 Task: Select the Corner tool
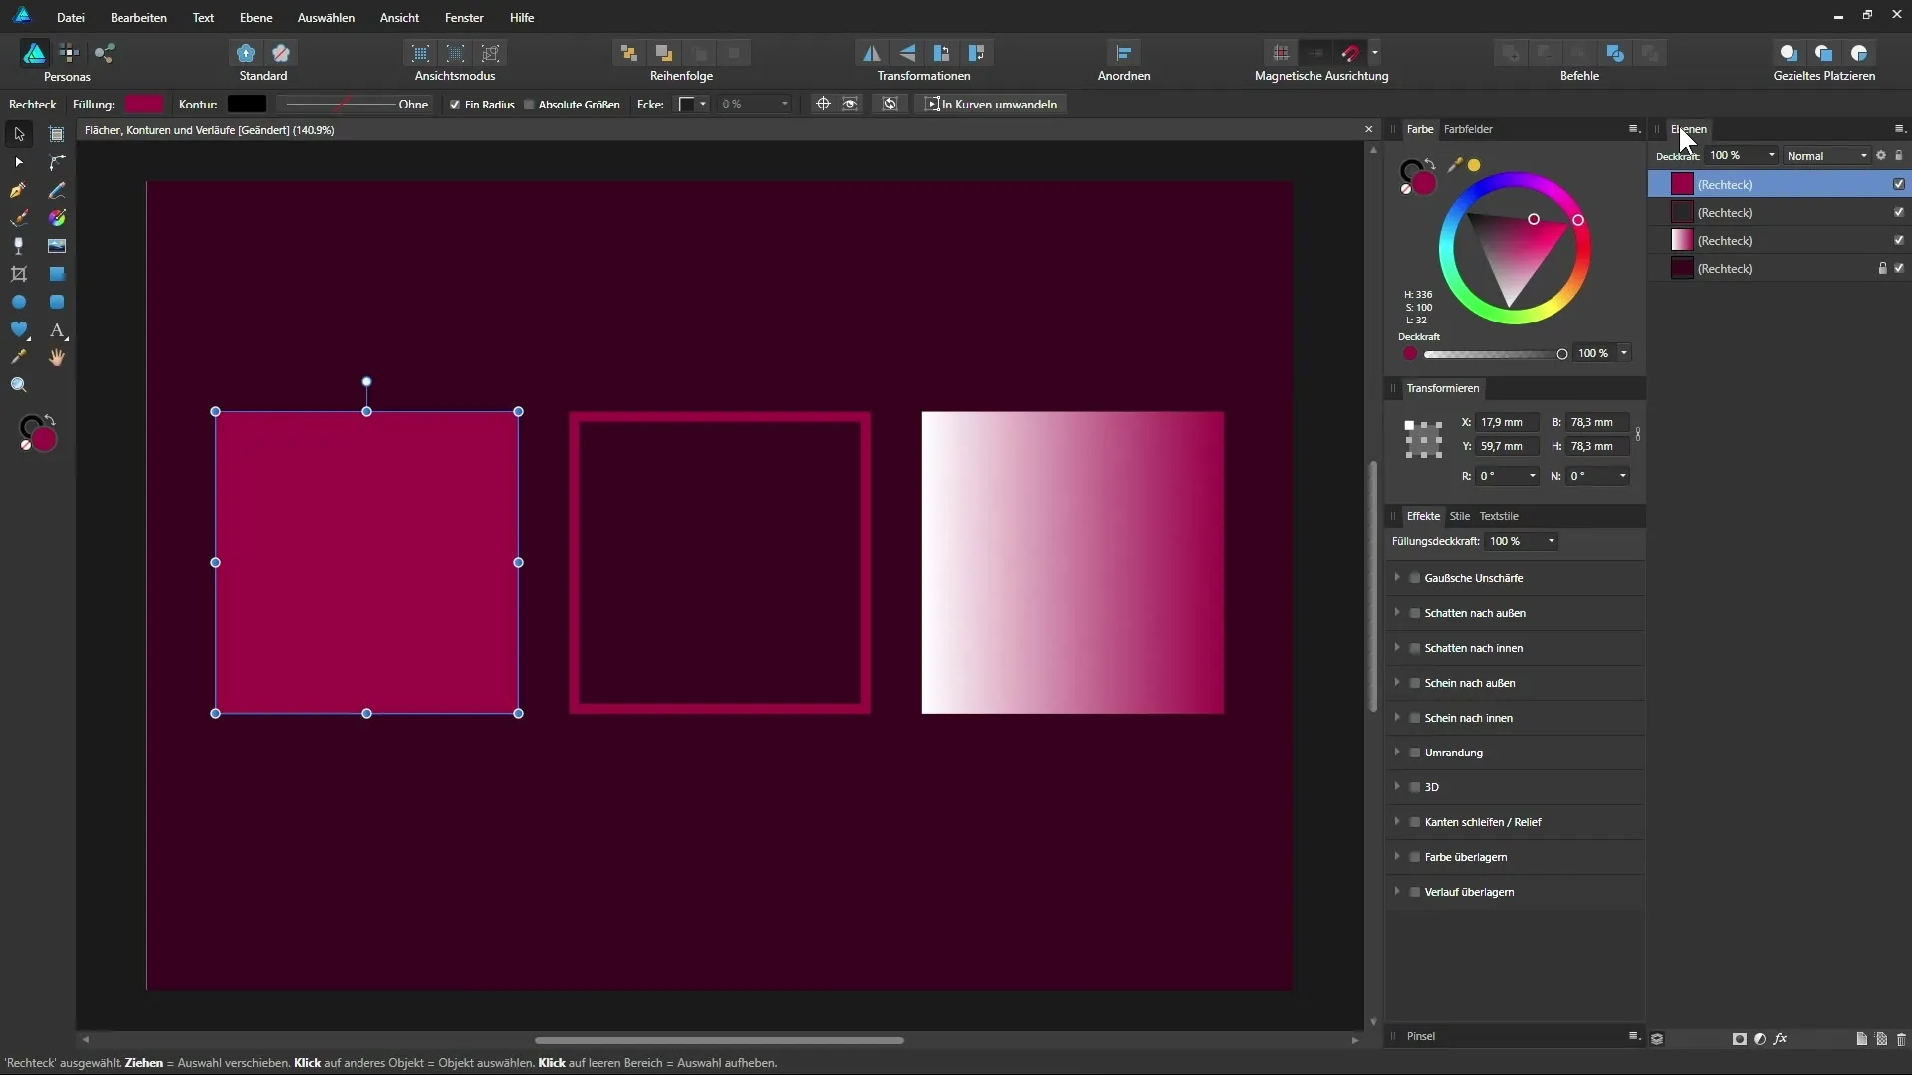click(x=57, y=162)
